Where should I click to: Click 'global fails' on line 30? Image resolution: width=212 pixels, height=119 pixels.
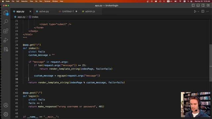37,52
